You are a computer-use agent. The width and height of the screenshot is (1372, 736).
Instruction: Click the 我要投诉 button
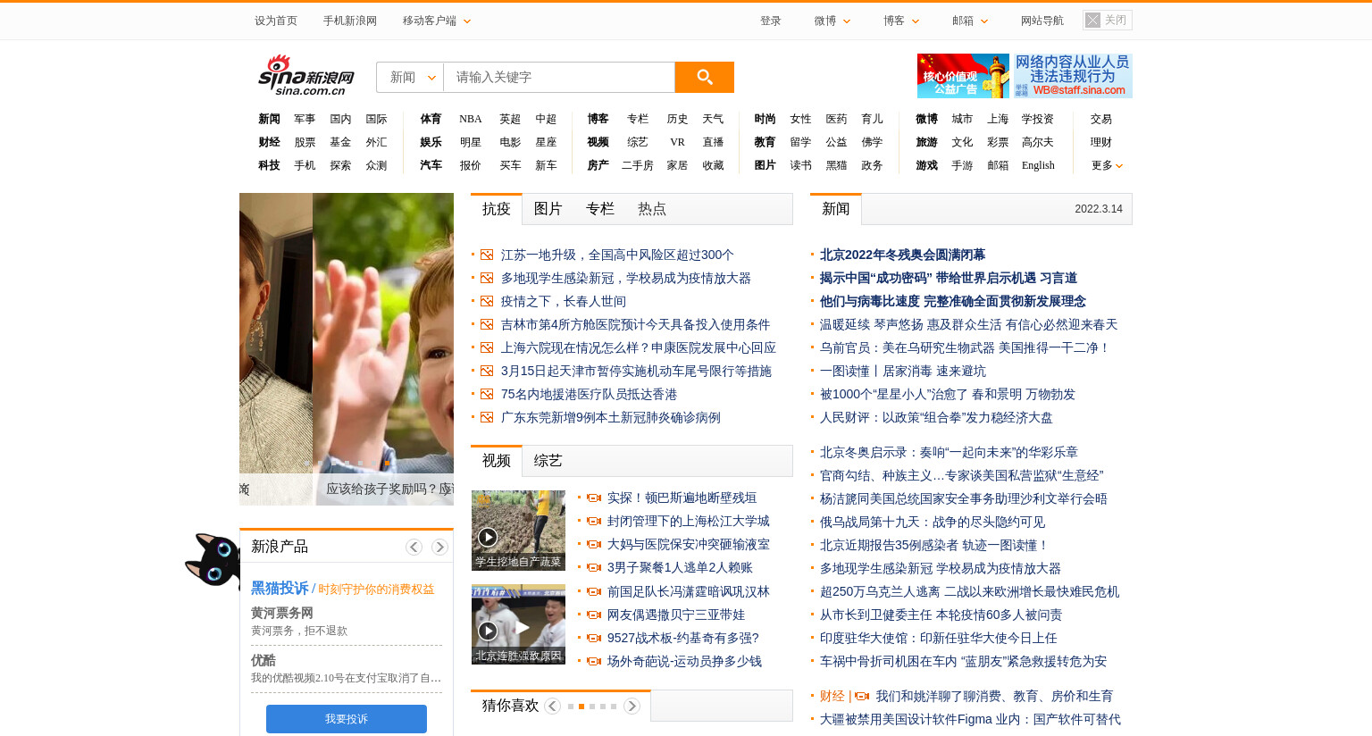[x=347, y=719]
